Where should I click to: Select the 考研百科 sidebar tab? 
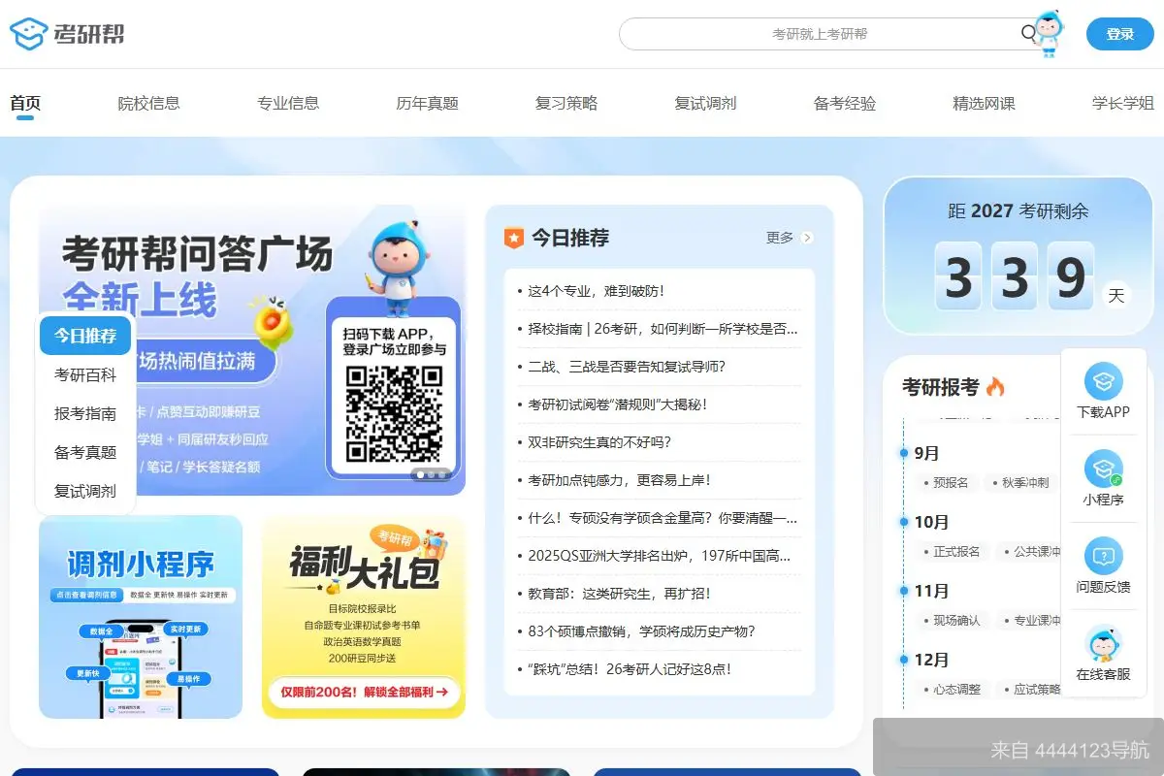pos(84,374)
